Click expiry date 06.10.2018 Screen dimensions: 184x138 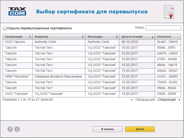[x=130, y=42]
